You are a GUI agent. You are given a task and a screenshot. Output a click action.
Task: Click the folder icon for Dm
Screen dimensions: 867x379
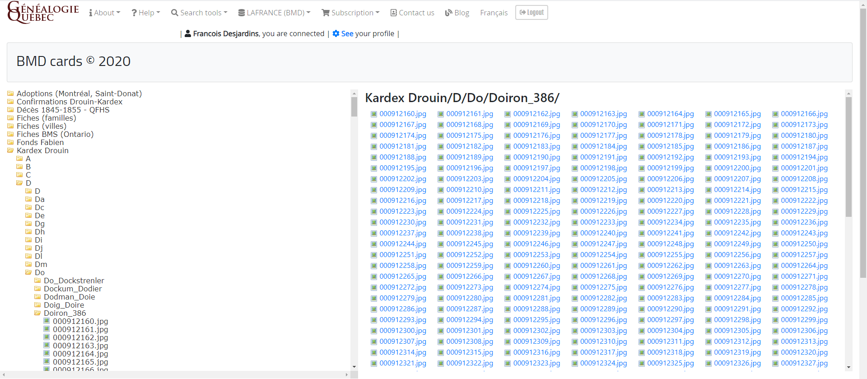point(28,264)
